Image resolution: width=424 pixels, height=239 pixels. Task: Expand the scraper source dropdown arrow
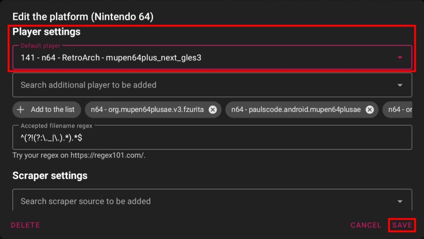coord(400,201)
